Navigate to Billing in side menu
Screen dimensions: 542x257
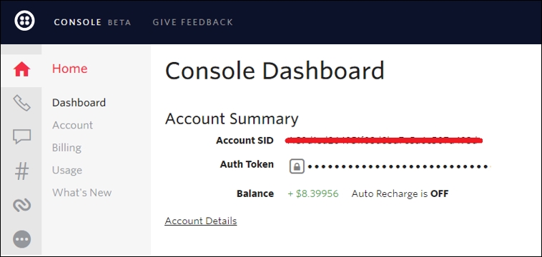66,148
